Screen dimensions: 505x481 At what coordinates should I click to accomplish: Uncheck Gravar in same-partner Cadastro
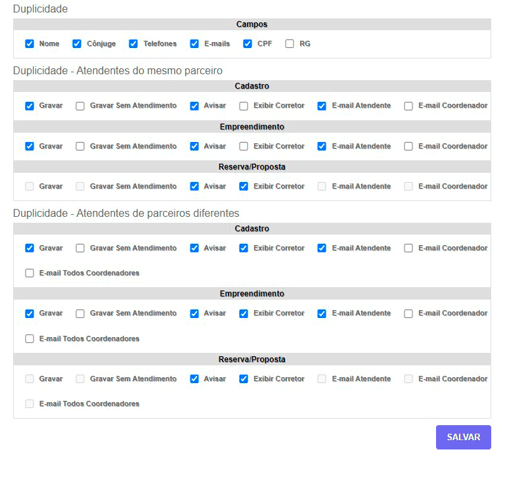(x=30, y=106)
